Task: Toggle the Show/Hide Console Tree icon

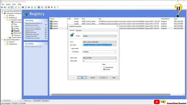Action: 12,7
